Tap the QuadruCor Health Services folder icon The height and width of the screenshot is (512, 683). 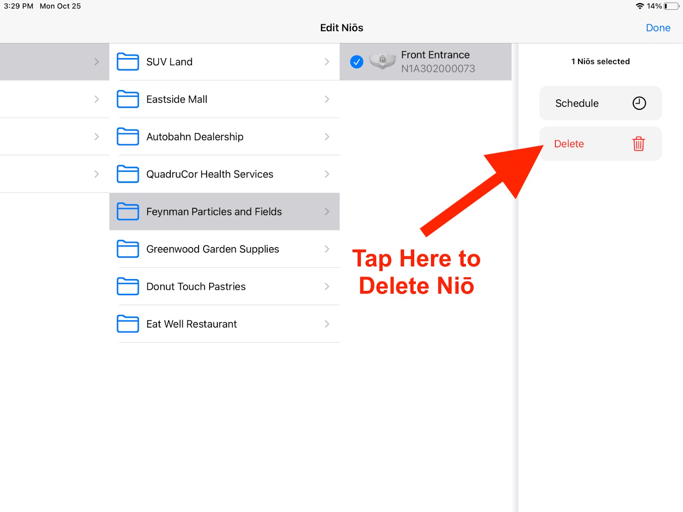tap(128, 174)
